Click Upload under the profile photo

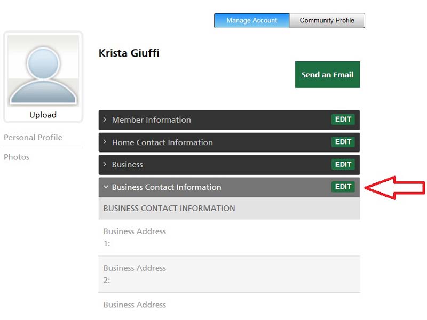[x=43, y=115]
